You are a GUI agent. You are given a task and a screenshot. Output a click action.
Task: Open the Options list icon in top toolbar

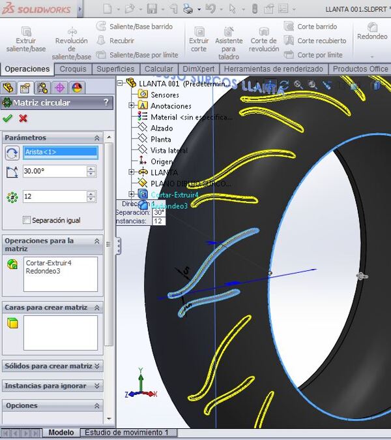click(283, 9)
